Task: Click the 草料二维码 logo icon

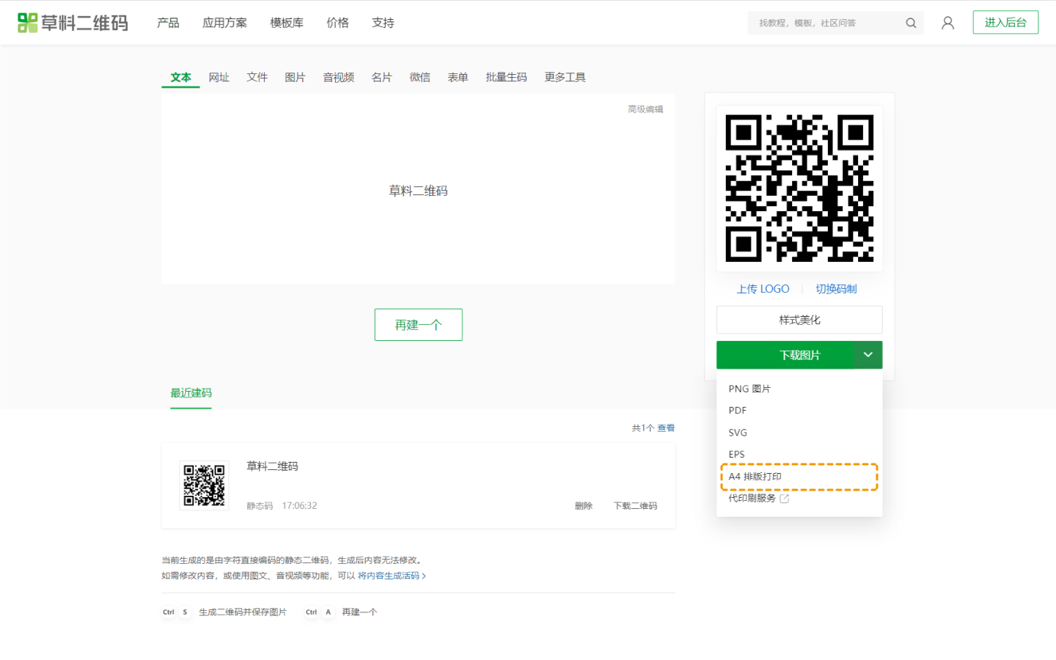Action: tap(27, 23)
